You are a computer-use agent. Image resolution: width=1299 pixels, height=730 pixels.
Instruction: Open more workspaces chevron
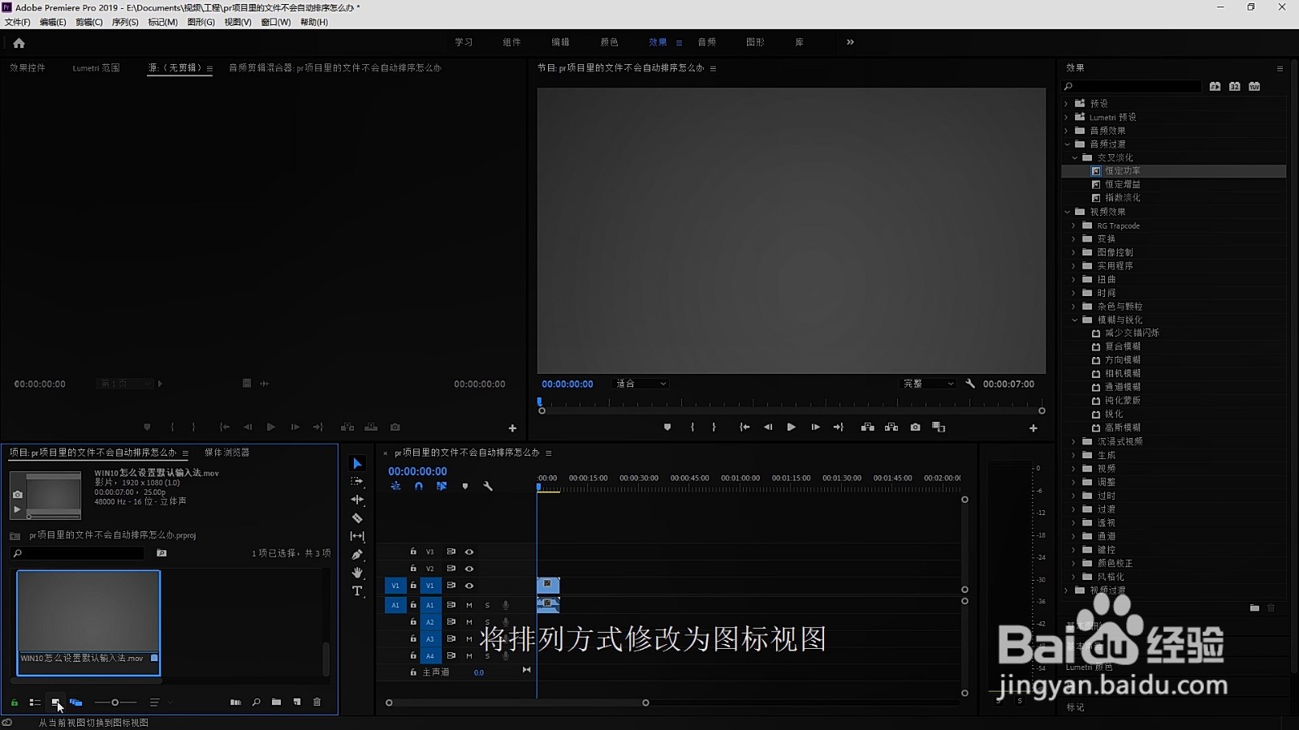850,42
